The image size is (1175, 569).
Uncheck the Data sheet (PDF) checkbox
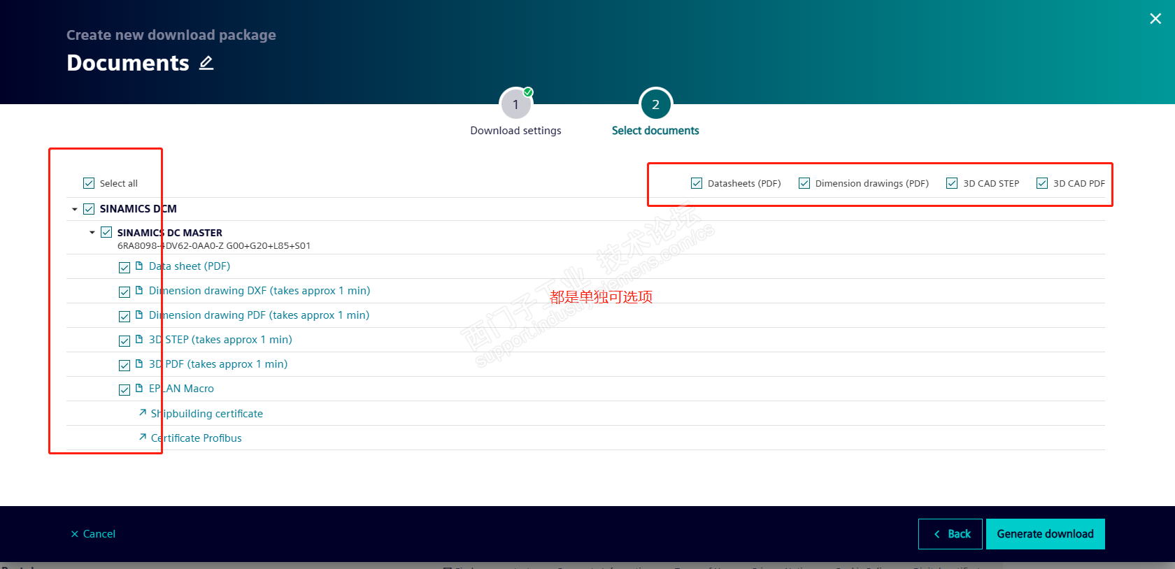(x=124, y=267)
